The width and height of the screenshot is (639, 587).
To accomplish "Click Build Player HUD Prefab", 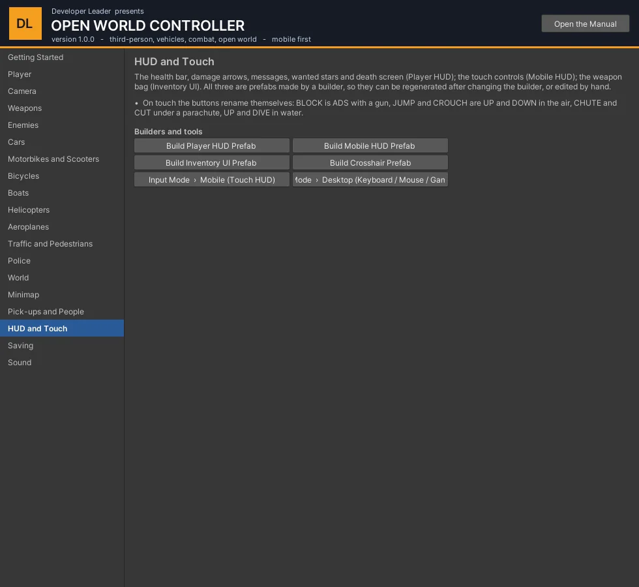I will [x=211, y=145].
